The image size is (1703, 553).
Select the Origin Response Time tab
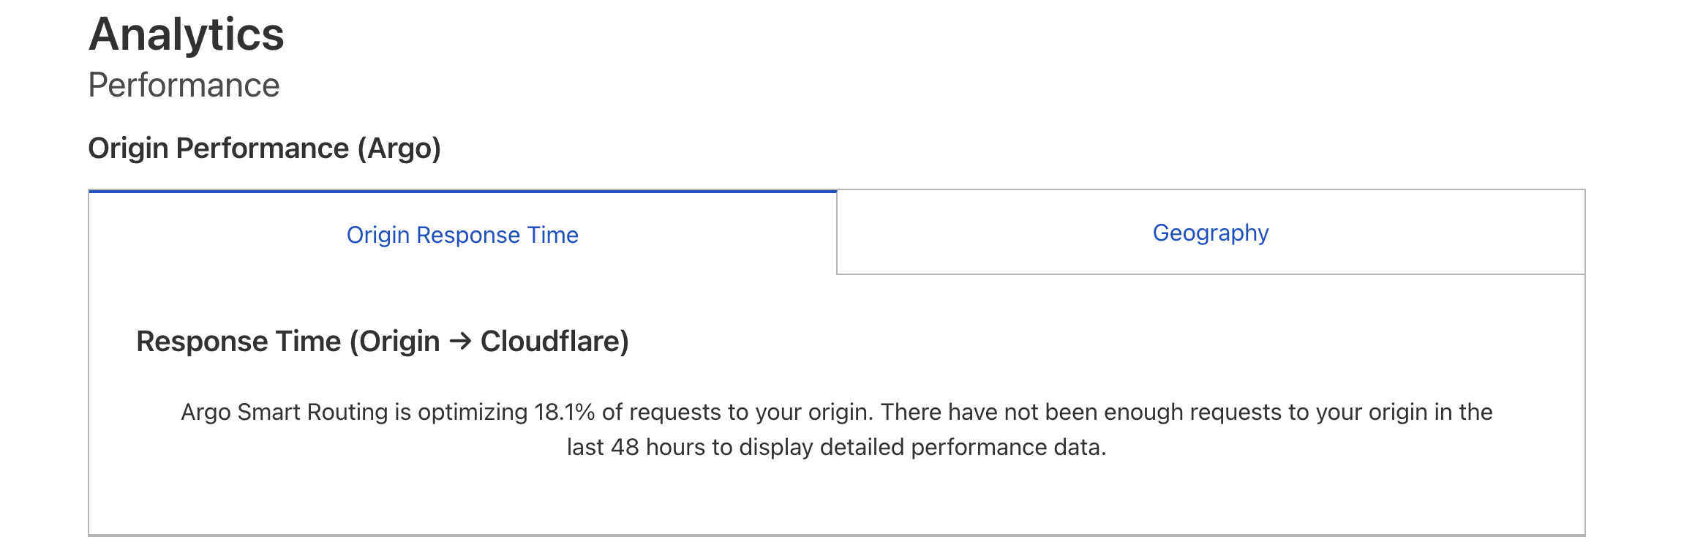point(462,235)
